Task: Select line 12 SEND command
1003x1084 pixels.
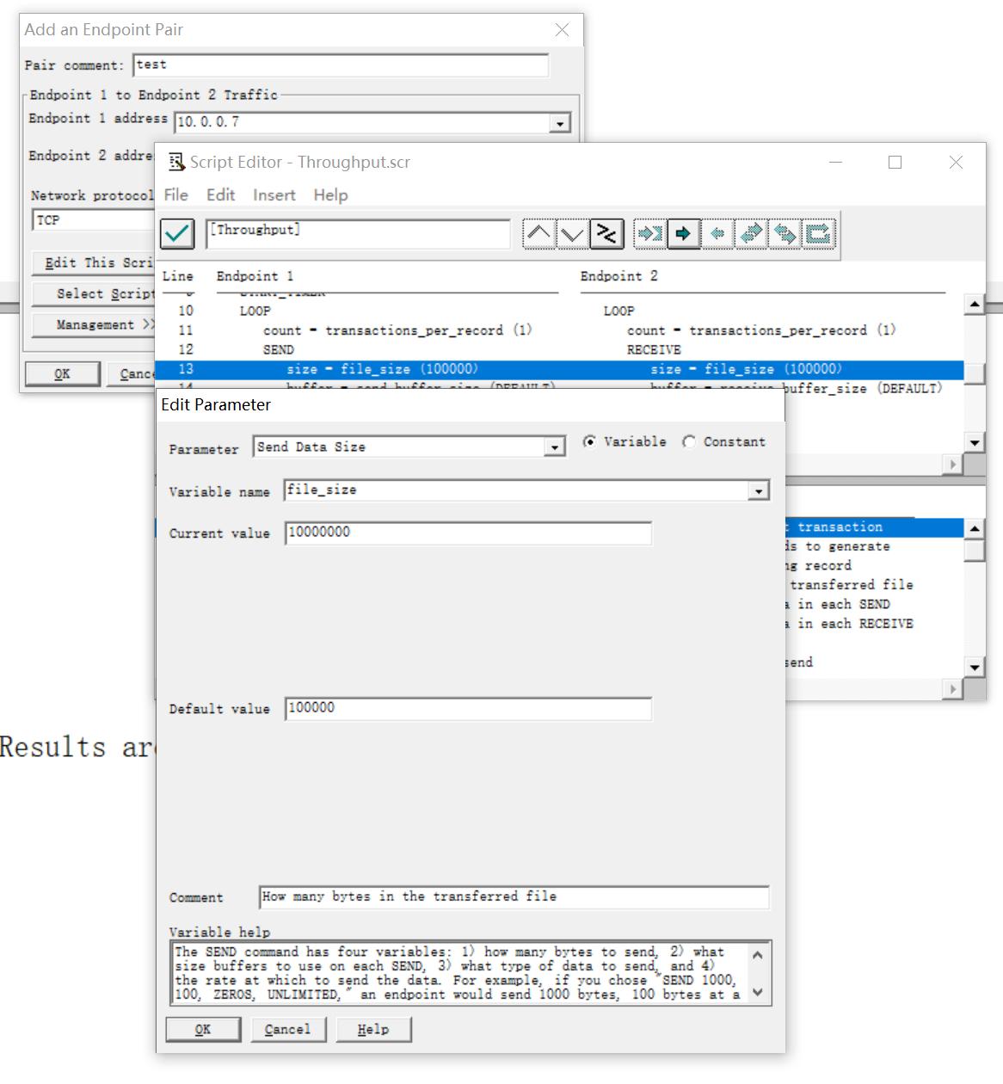Action: coord(278,349)
